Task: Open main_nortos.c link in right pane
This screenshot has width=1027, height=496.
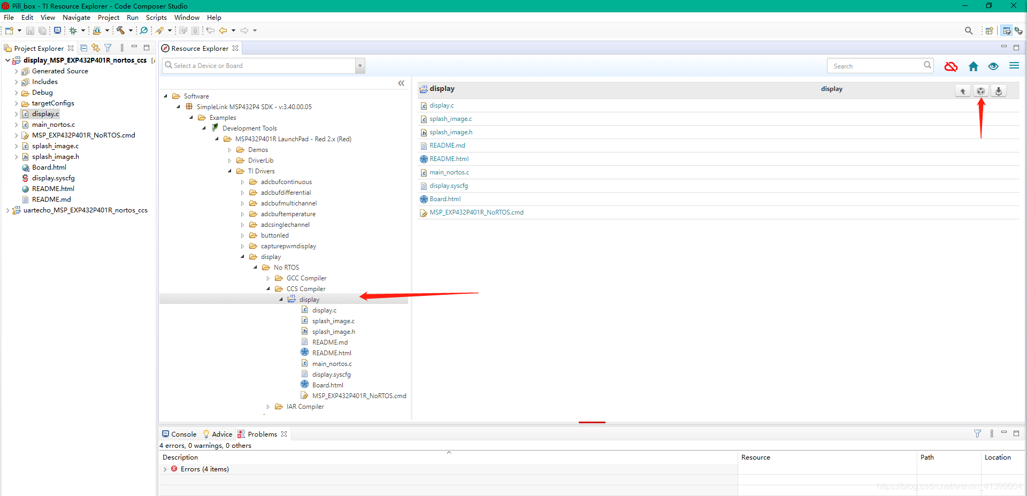Action: point(449,172)
